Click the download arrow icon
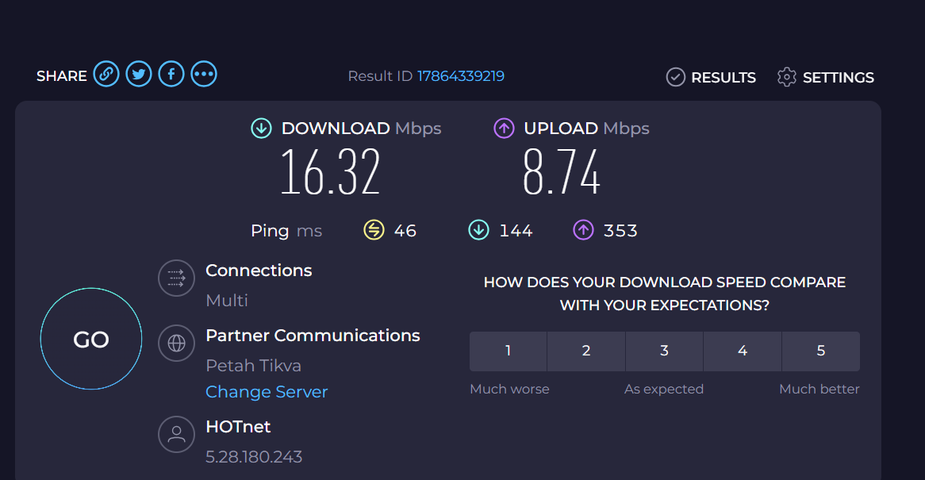Image resolution: width=925 pixels, height=480 pixels. (261, 128)
